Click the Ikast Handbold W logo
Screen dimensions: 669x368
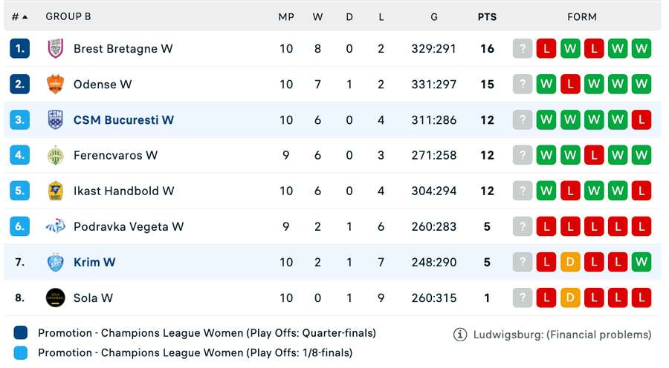[x=55, y=191]
